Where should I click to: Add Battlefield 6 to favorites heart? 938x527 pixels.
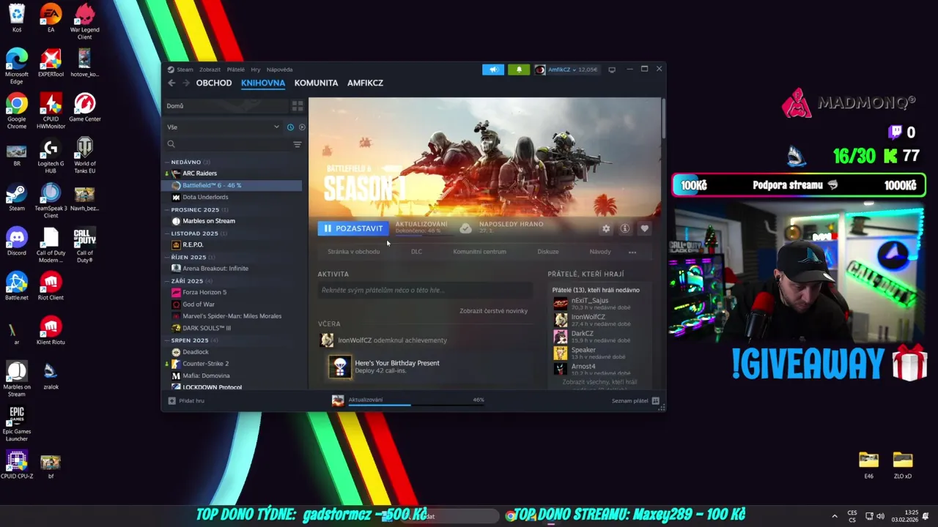click(x=644, y=228)
